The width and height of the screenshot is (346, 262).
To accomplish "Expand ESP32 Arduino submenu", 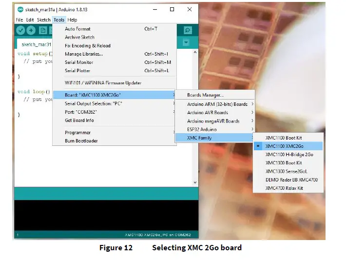I will 215,129.
